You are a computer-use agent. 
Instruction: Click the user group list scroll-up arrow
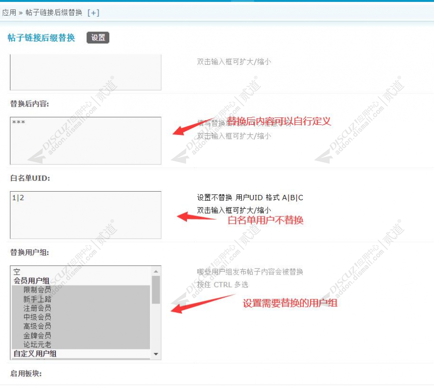tap(156, 271)
